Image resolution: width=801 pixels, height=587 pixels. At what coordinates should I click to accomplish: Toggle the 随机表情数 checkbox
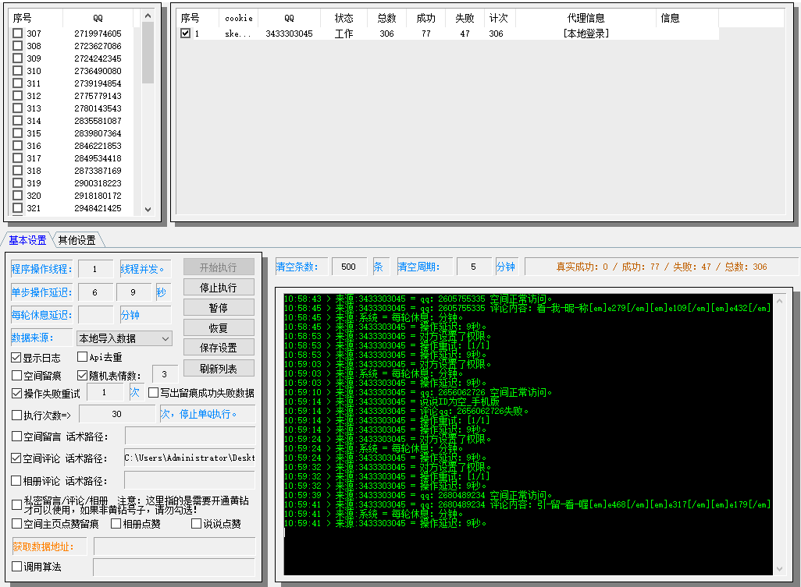(x=83, y=376)
